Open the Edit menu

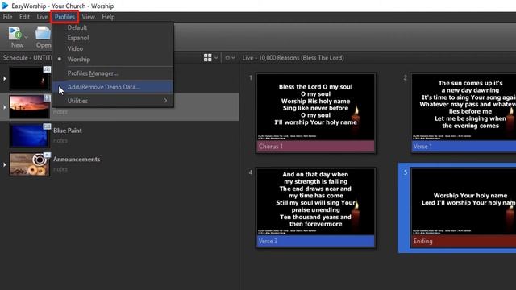tap(24, 17)
